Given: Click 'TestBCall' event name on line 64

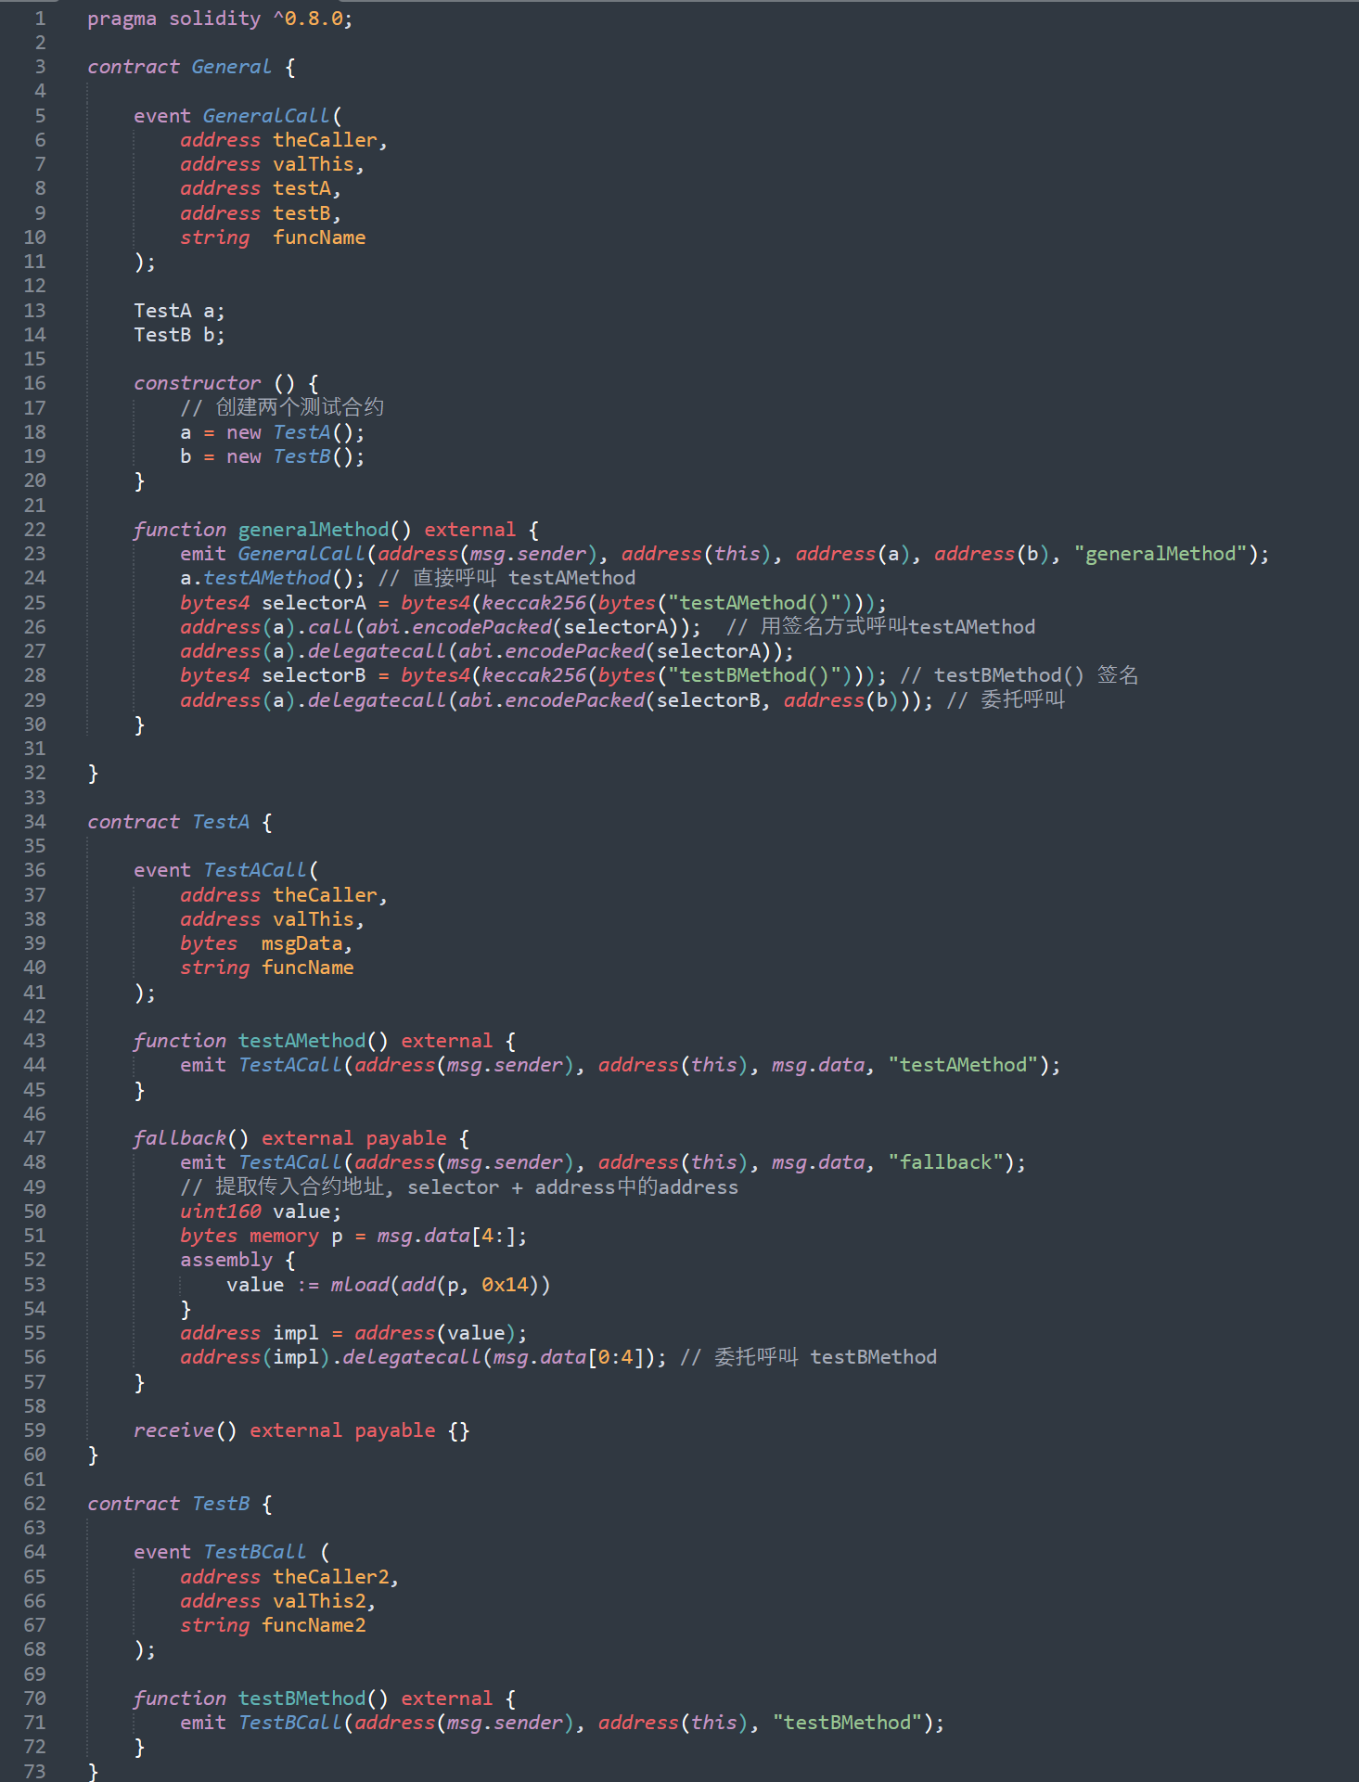Looking at the screenshot, I should point(256,1552).
